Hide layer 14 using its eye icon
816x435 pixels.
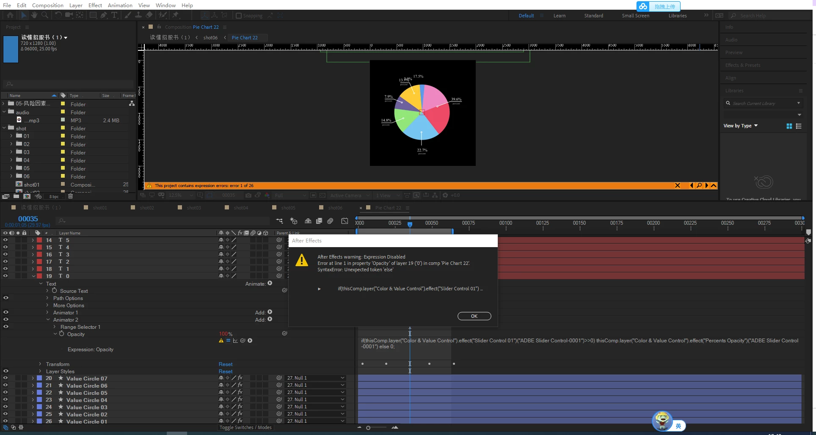[6, 240]
